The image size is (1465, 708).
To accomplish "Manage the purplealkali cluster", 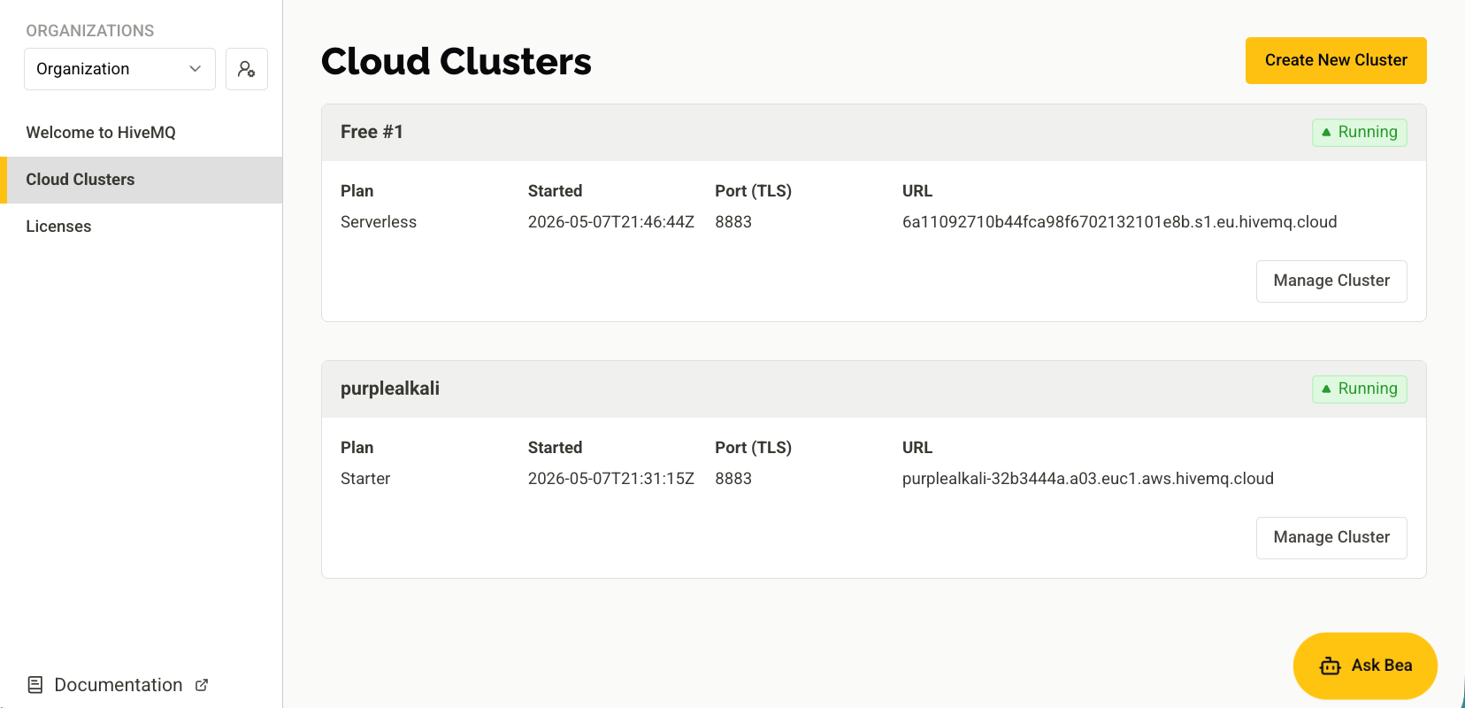I will click(1331, 537).
